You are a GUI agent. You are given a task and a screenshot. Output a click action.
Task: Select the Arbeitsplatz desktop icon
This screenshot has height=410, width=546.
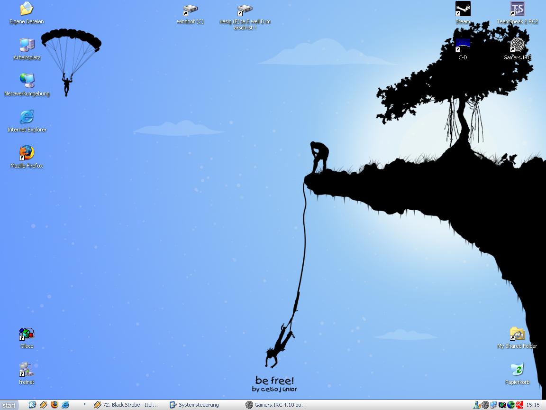tap(27, 46)
